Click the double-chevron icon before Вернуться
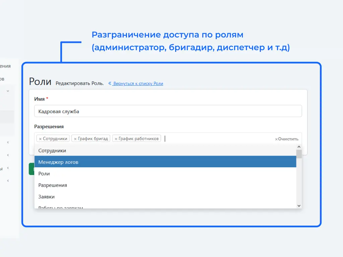Image resolution: width=343 pixels, height=257 pixels. tap(110, 84)
